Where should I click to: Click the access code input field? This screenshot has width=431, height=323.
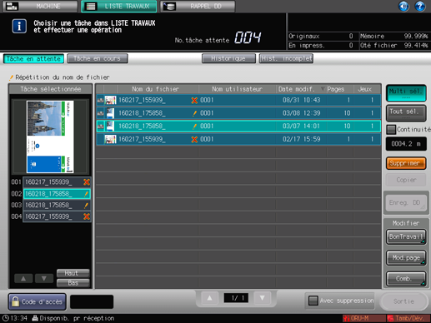(x=92, y=301)
